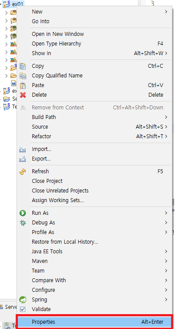Click the green Spring leaf icon
The image size is (175, 329).
point(23,300)
